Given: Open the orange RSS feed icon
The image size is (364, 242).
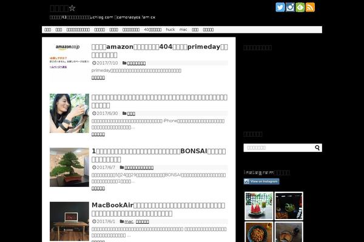Looking at the screenshot, I should tap(310, 7).
